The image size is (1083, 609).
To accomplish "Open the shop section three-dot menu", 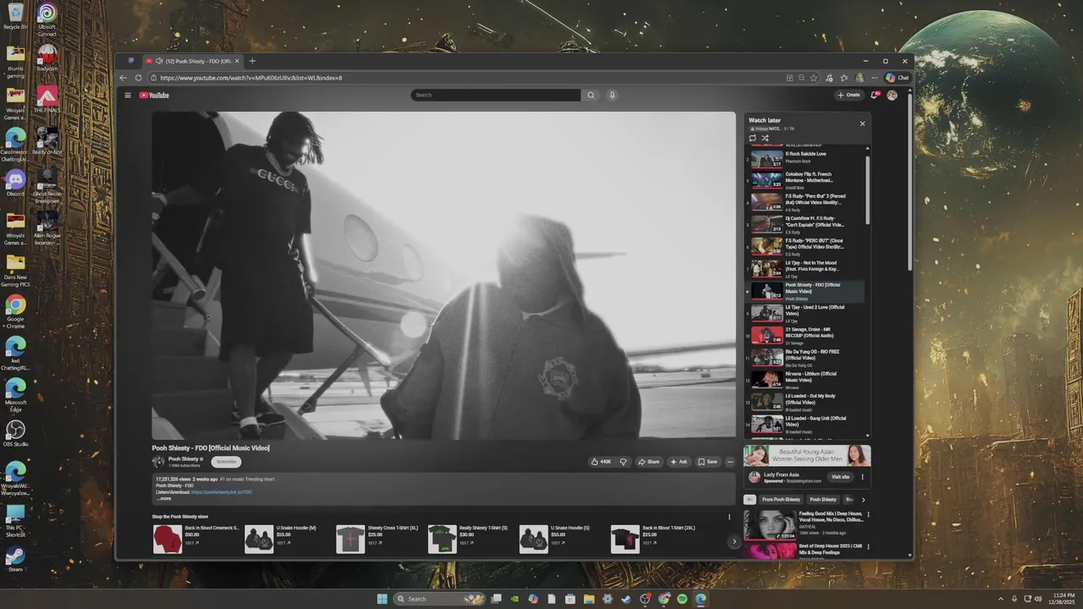I will (729, 517).
